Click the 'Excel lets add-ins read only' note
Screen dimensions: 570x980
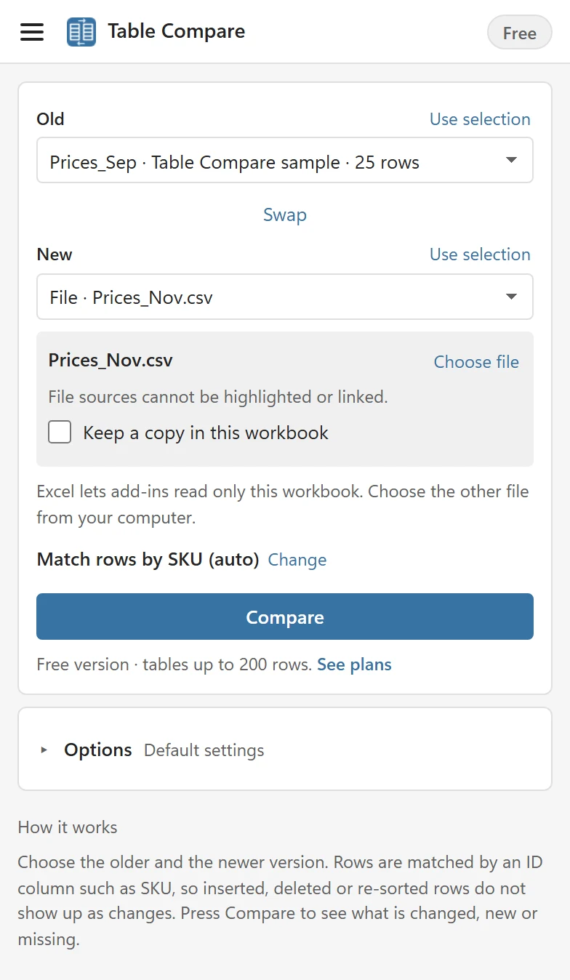pyautogui.click(x=283, y=505)
